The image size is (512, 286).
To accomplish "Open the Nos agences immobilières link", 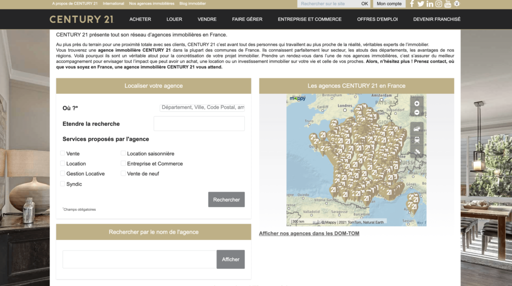I will 151,3.
